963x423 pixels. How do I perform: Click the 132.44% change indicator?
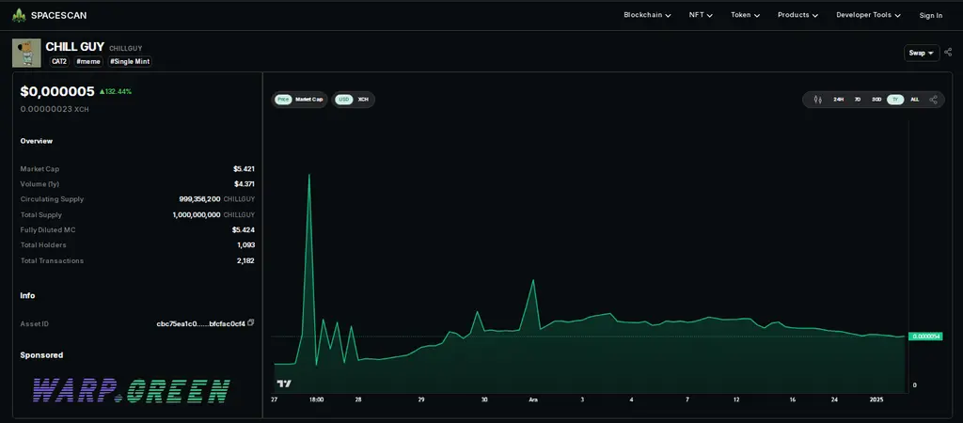coord(116,91)
